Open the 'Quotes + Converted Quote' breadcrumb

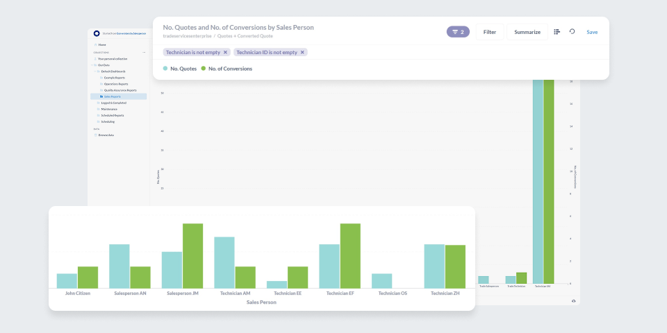tap(245, 36)
